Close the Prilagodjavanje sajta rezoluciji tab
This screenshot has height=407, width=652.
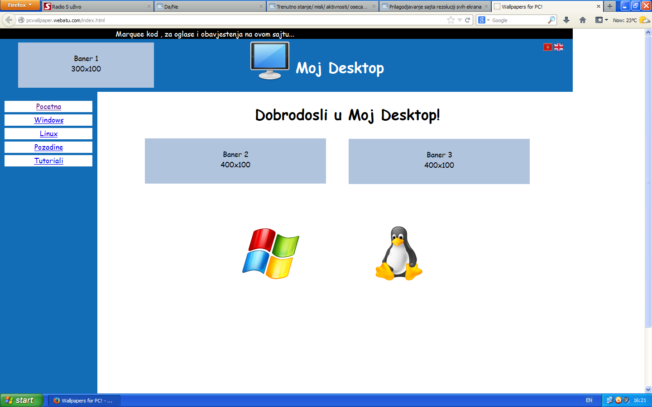pos(486,6)
